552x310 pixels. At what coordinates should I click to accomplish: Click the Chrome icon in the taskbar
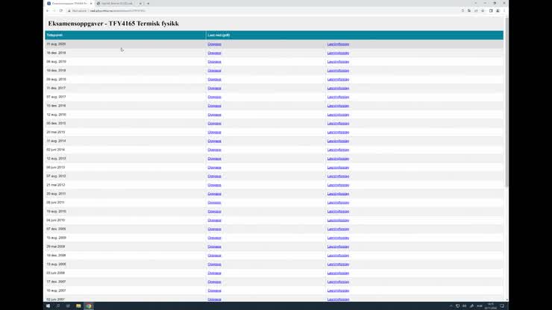[88, 306]
